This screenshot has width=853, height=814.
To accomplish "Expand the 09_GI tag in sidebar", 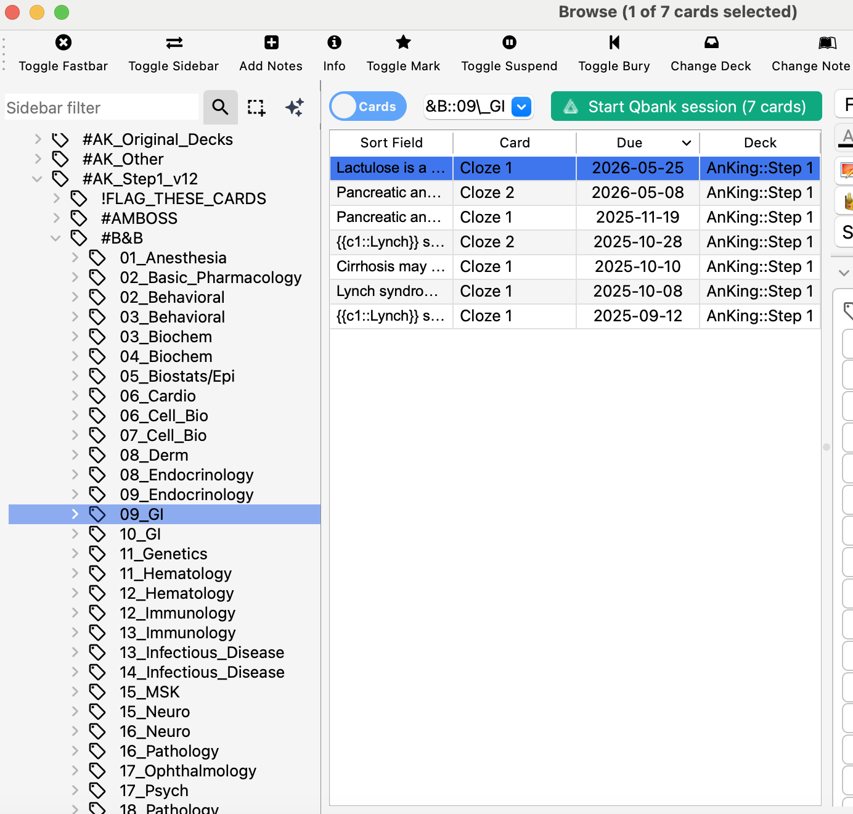I will pyautogui.click(x=75, y=514).
